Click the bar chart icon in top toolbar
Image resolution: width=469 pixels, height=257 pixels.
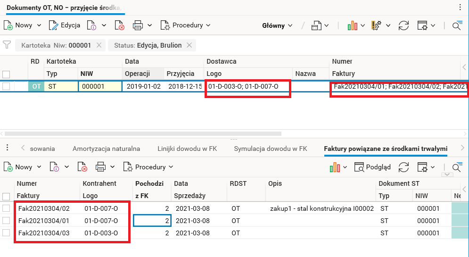click(x=353, y=25)
